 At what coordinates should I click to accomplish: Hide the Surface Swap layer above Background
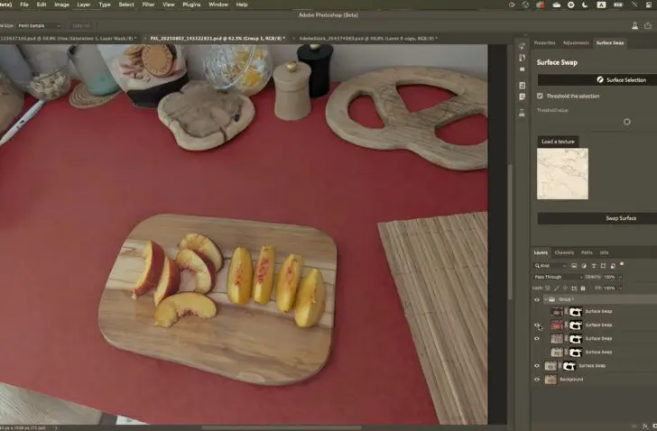537,366
